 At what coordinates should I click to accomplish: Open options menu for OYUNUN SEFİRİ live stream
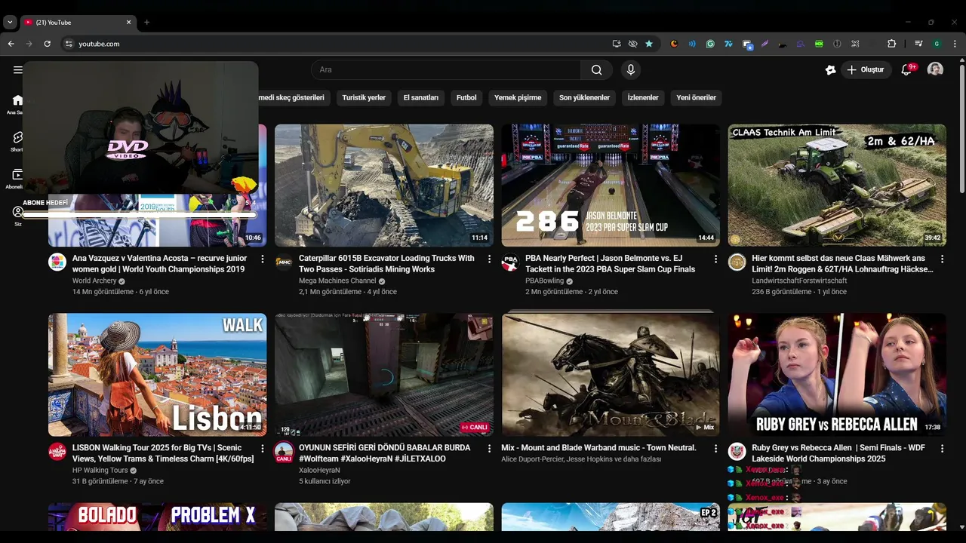[x=489, y=448]
